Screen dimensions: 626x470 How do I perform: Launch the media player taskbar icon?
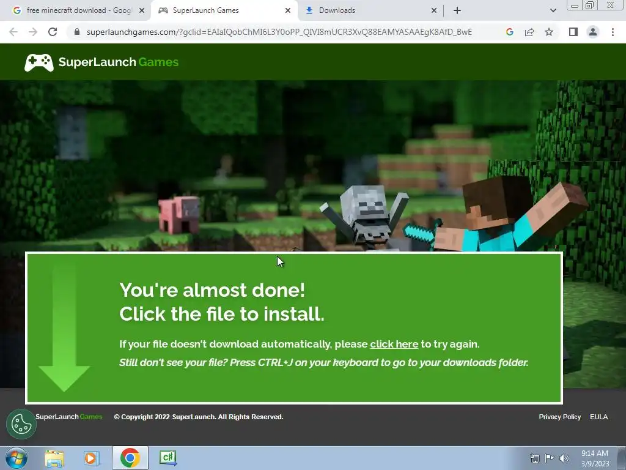pyautogui.click(x=91, y=458)
